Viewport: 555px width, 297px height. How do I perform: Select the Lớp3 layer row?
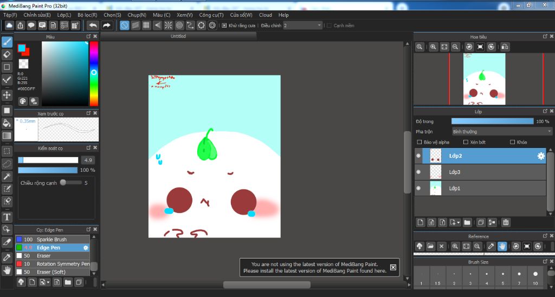tap(480, 172)
